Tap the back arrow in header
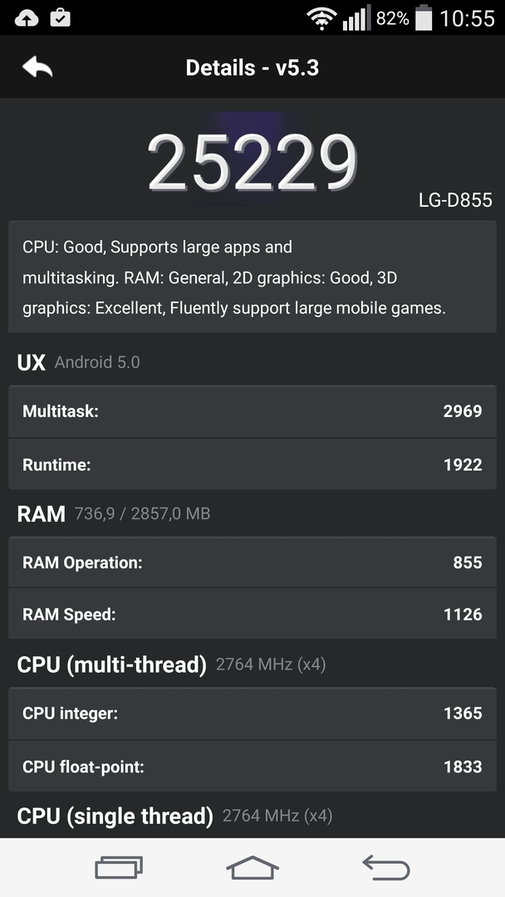The image size is (505, 897). [x=37, y=67]
